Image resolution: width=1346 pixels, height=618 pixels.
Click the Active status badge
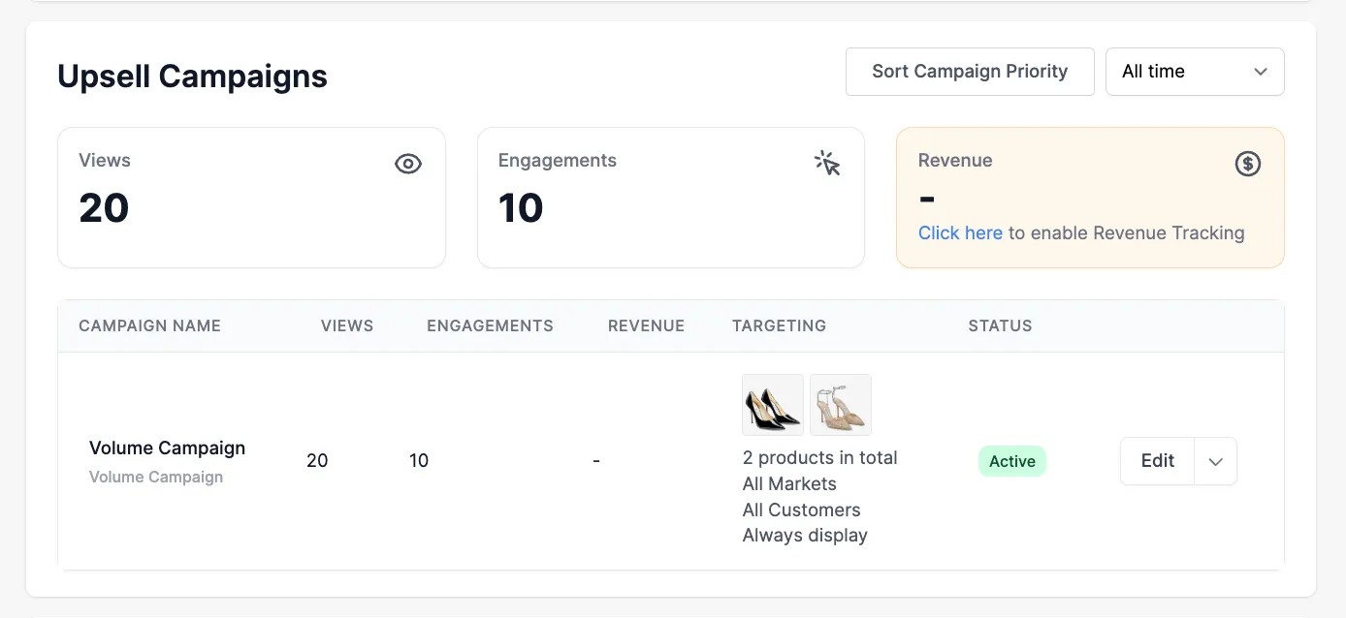(1012, 461)
